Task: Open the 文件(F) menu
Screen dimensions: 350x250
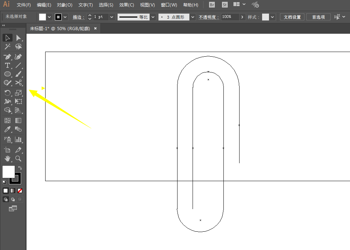Action: (24, 5)
